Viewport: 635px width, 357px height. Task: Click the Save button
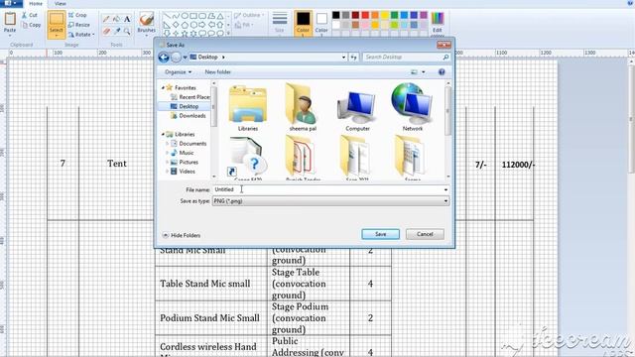[380, 234]
